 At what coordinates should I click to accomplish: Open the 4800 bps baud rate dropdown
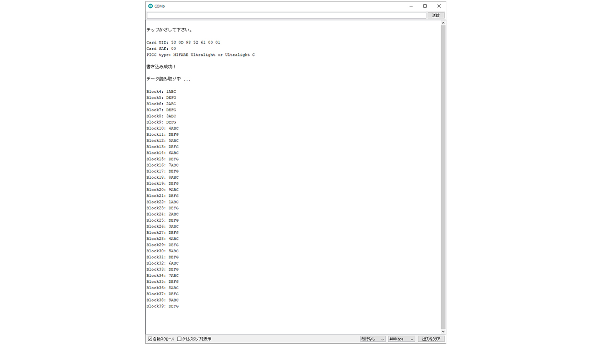[401, 339]
